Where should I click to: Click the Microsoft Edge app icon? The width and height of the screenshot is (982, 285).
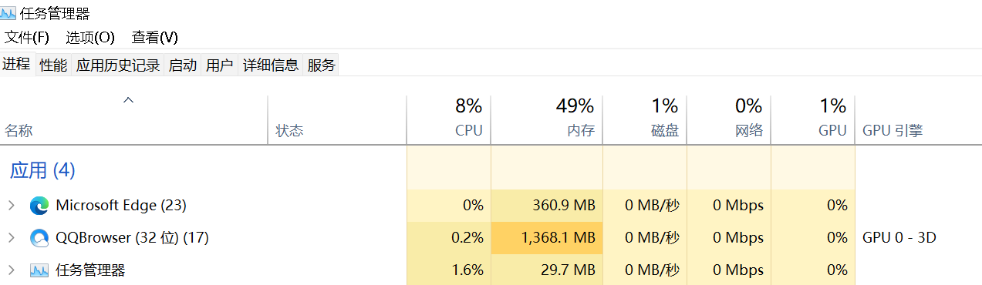(x=39, y=206)
